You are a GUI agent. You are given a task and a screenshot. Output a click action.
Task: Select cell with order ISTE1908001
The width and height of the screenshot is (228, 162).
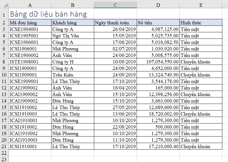tap(30, 62)
